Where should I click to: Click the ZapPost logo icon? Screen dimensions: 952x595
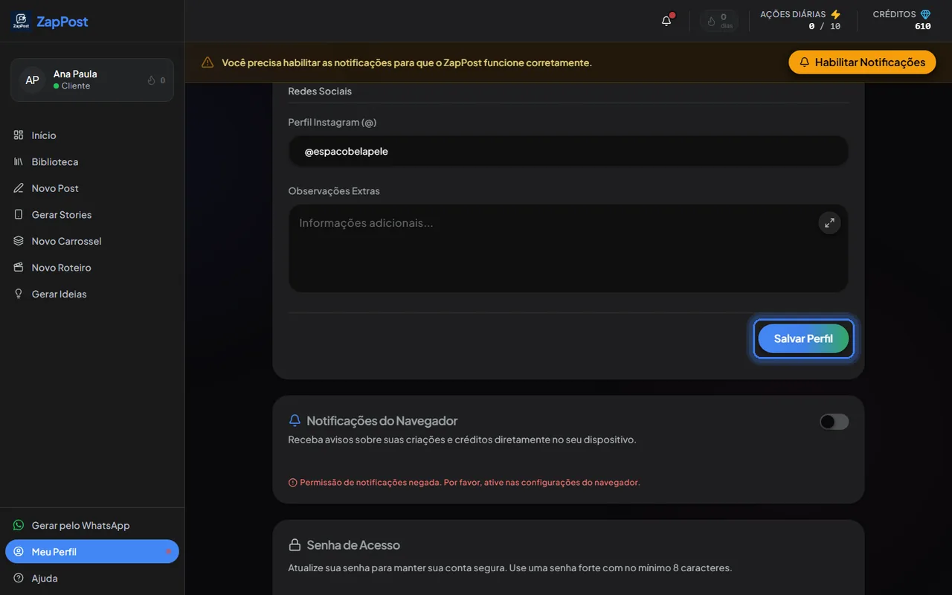[x=21, y=21]
